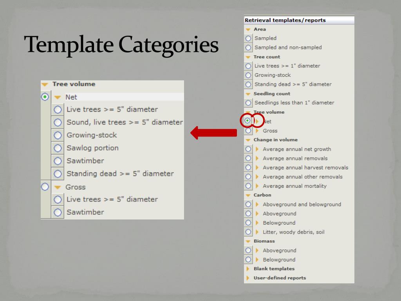
Task: Select the Sampled area radio button
Action: click(248, 38)
